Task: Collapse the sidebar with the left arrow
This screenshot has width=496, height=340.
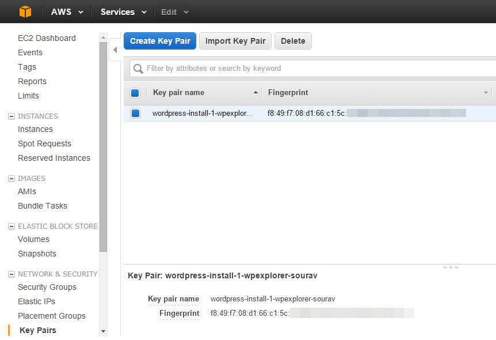Action: click(115, 50)
